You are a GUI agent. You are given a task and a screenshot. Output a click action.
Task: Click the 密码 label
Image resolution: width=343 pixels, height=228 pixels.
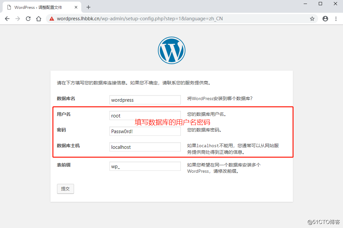coord(61,130)
